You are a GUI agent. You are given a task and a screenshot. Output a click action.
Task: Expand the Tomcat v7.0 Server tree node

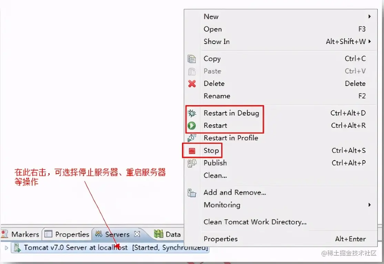click(x=6, y=247)
